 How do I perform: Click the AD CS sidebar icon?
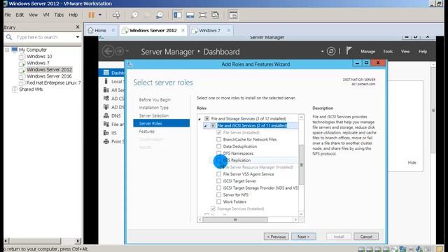106,98
